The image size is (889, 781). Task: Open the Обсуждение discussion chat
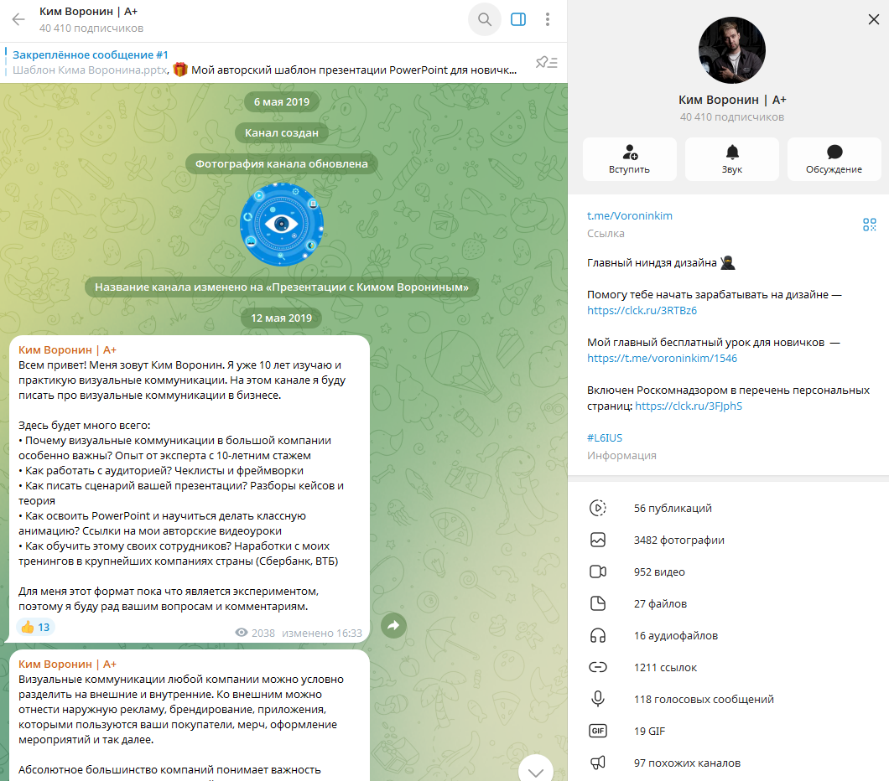point(834,159)
